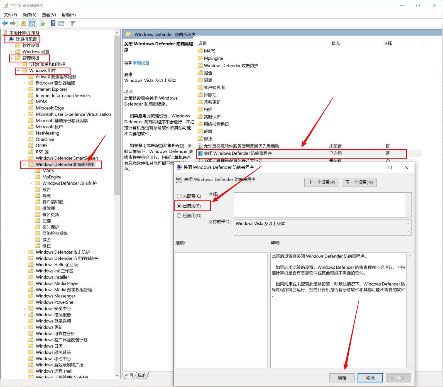
Task: Click the 应用(A) button
Action: tap(398, 378)
